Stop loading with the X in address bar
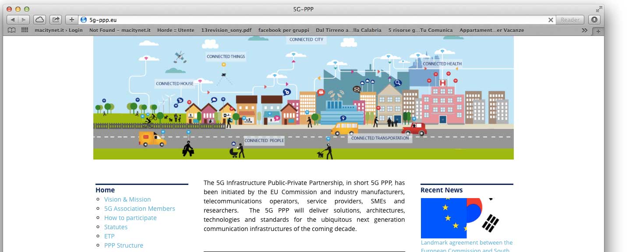The width and height of the screenshot is (629, 252). (x=551, y=20)
